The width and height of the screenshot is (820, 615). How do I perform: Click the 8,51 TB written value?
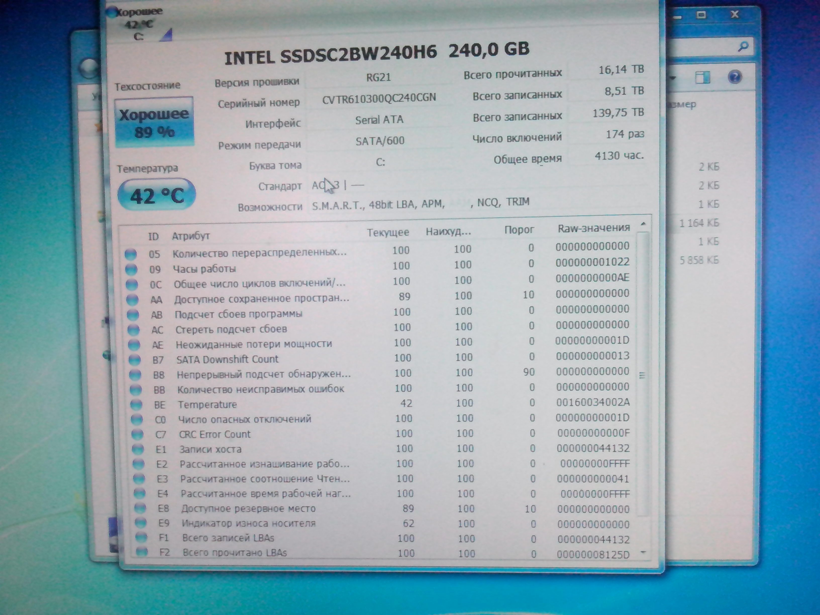tap(624, 91)
